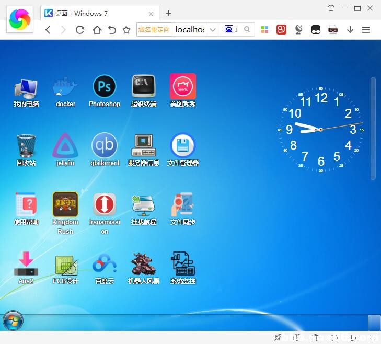Screen dimensions: 381x344
Task: Click the browser forward arrow
Action: pyautogui.click(x=63, y=30)
